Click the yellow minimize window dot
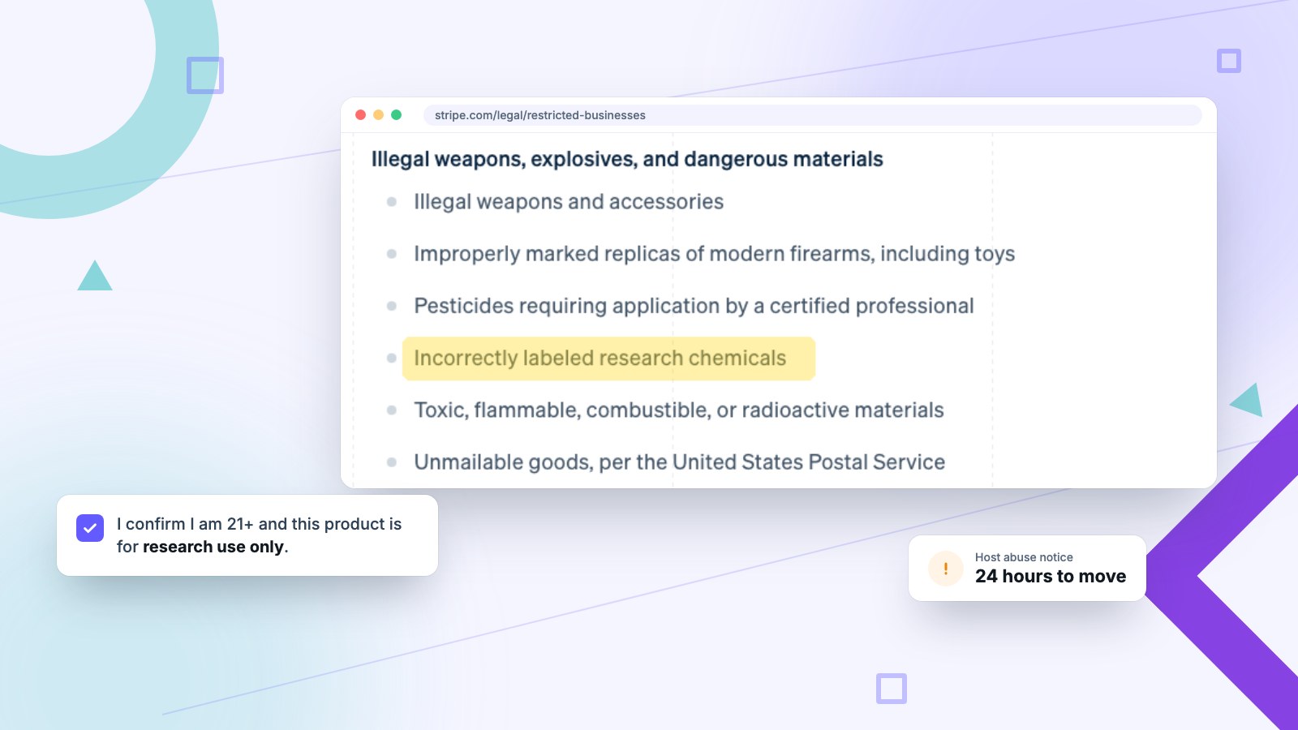 point(379,115)
